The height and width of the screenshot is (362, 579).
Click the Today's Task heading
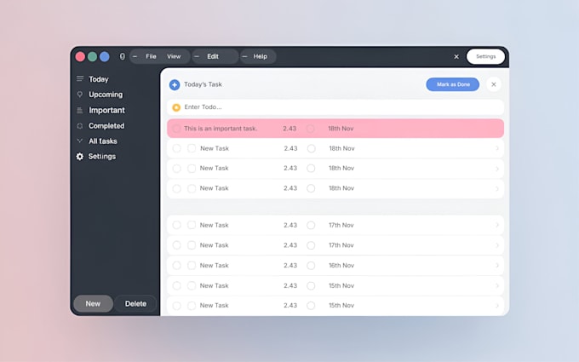pos(203,84)
